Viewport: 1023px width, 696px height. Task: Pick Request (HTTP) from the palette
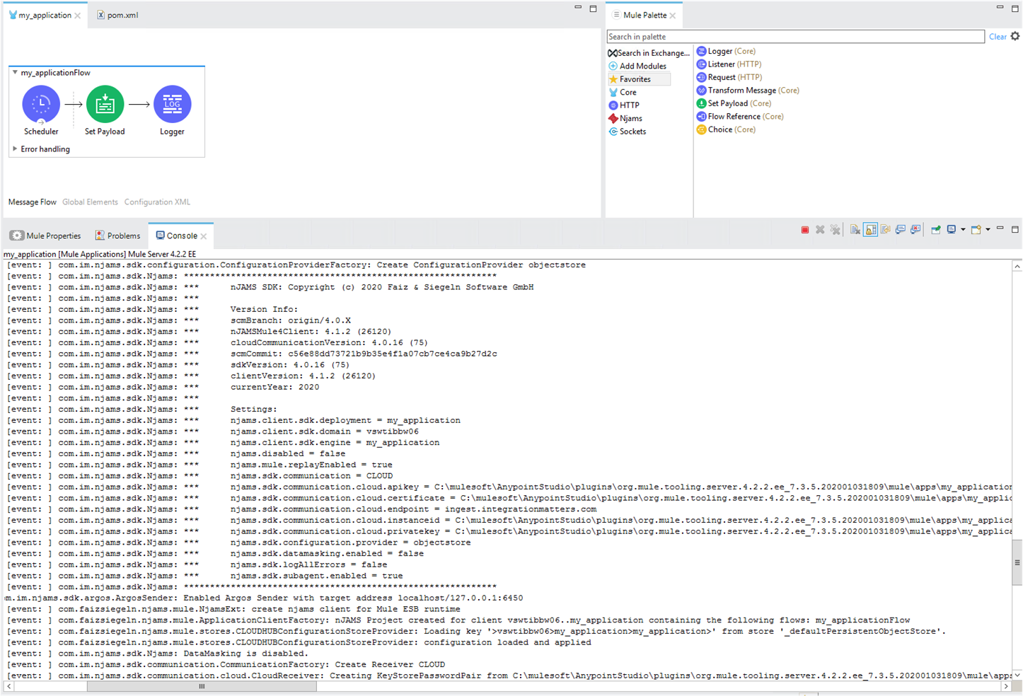(729, 77)
